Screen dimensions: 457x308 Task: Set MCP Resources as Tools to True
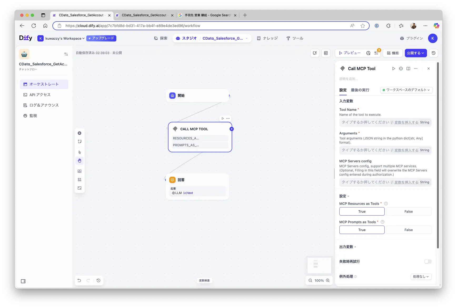[362, 211]
